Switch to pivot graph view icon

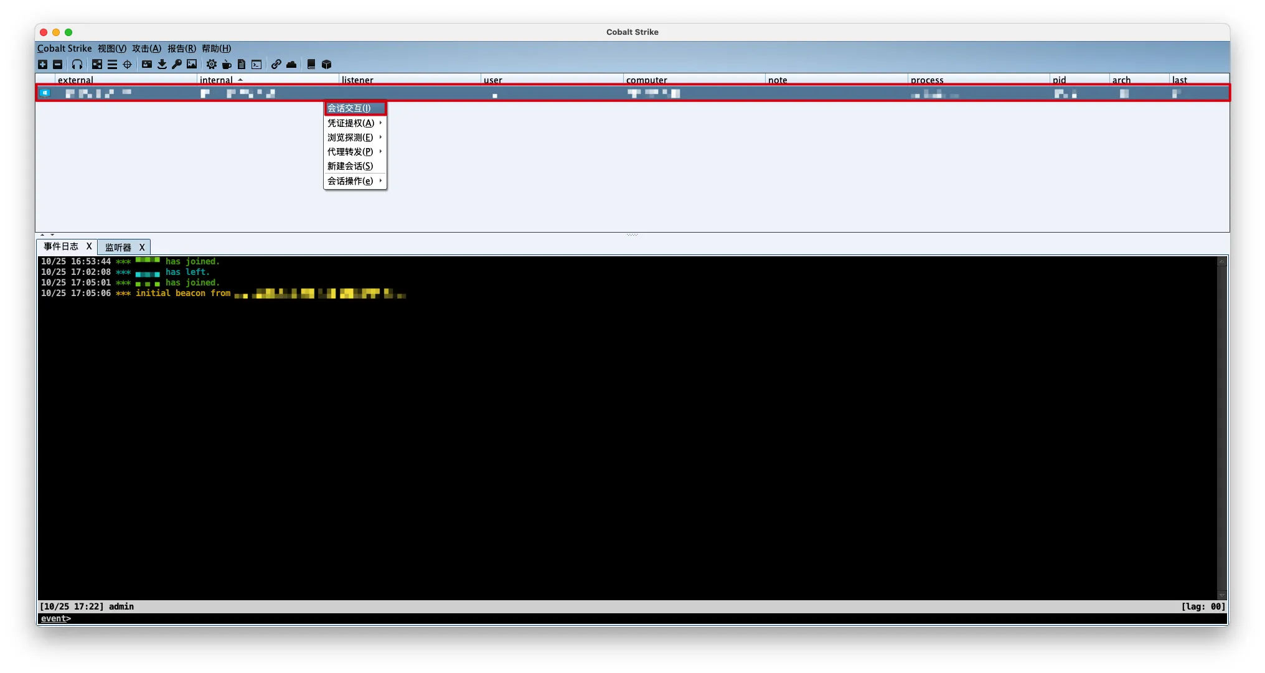[x=97, y=65]
